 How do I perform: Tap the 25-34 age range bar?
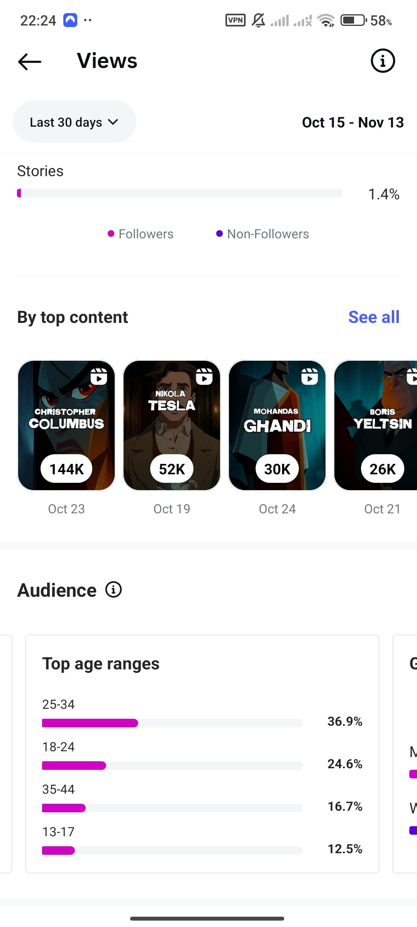pos(172,723)
